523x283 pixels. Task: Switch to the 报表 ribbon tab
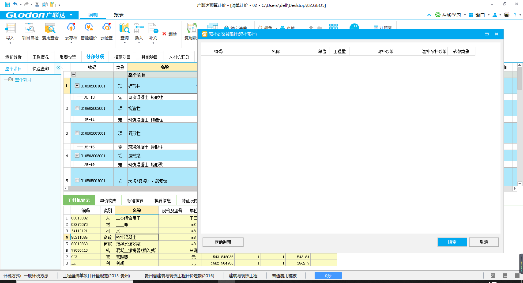click(118, 15)
